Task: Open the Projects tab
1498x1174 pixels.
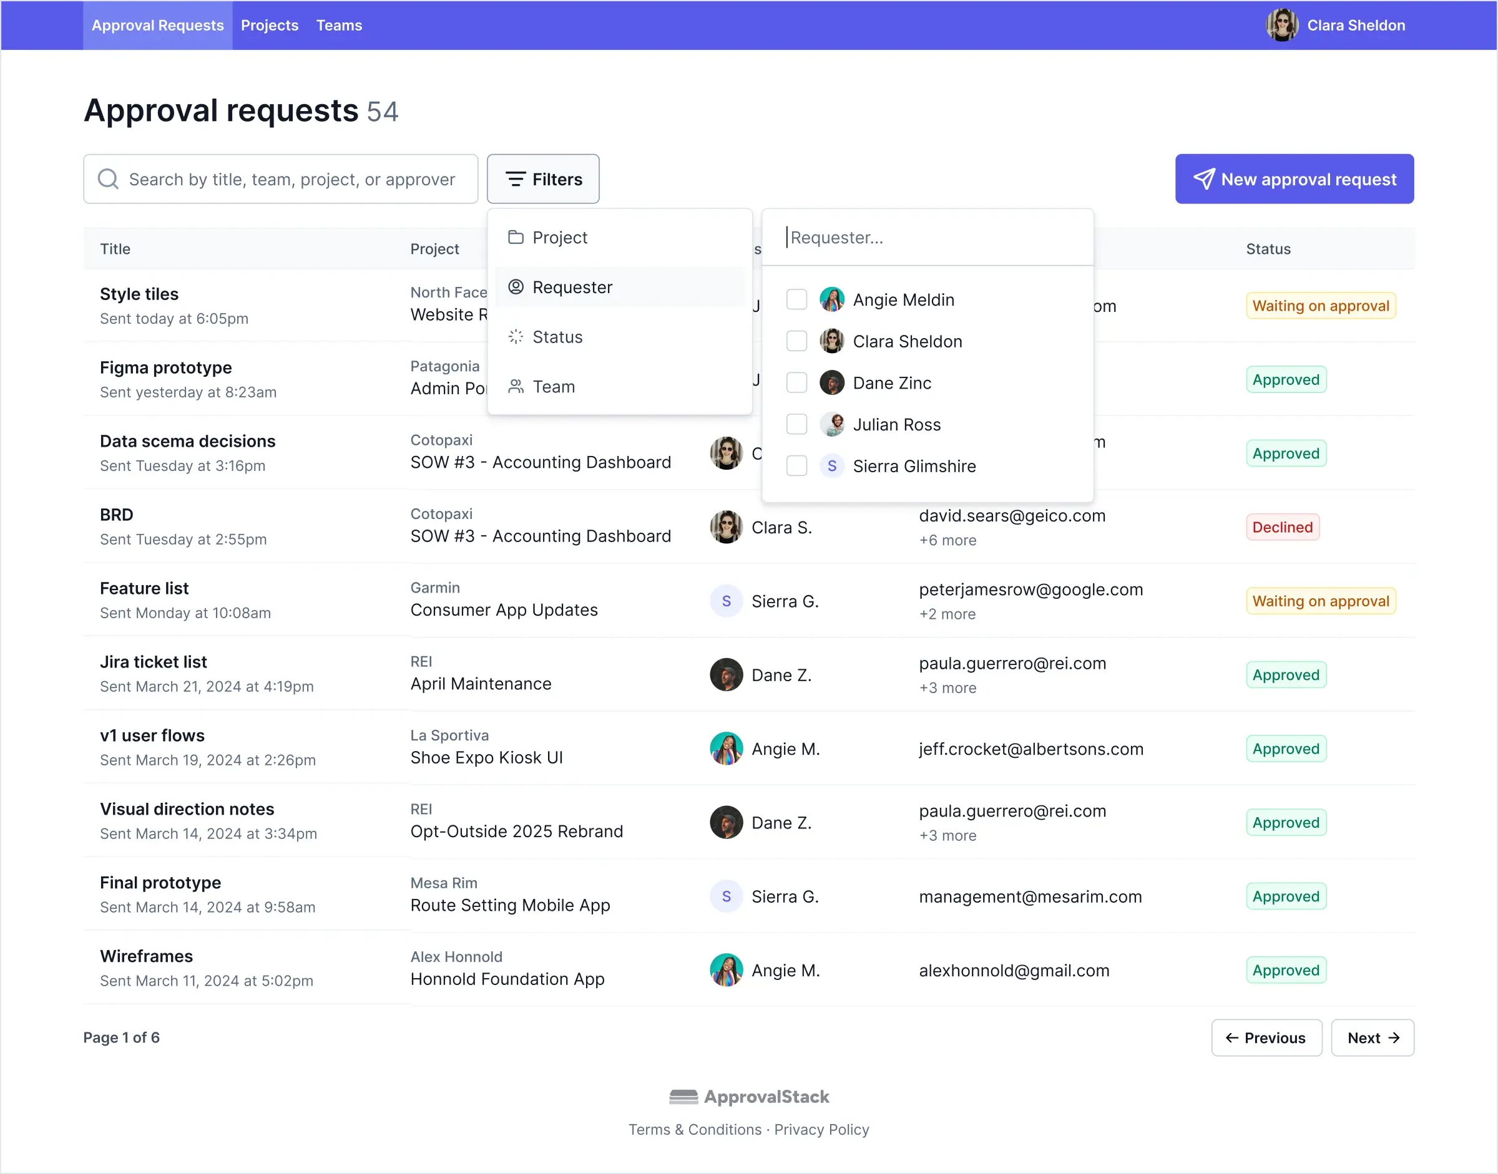Action: coord(269,25)
